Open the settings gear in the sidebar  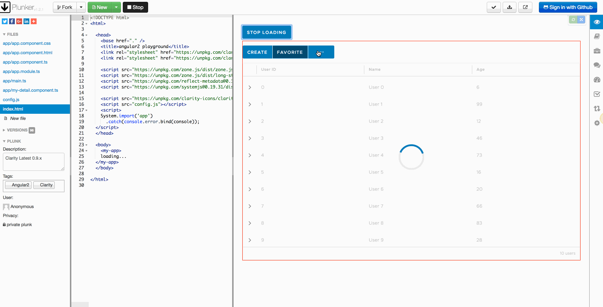coord(597,123)
